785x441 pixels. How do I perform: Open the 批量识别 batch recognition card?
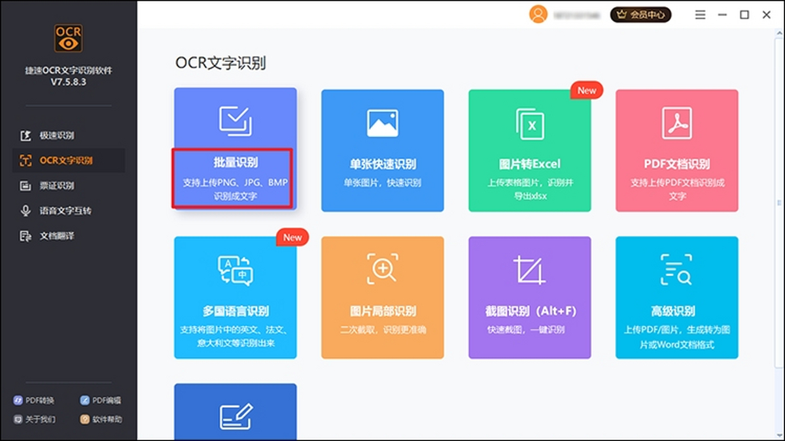coord(235,149)
